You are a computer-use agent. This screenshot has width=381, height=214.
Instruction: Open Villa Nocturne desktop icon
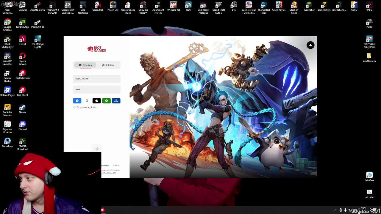pyautogui.click(x=83, y=8)
